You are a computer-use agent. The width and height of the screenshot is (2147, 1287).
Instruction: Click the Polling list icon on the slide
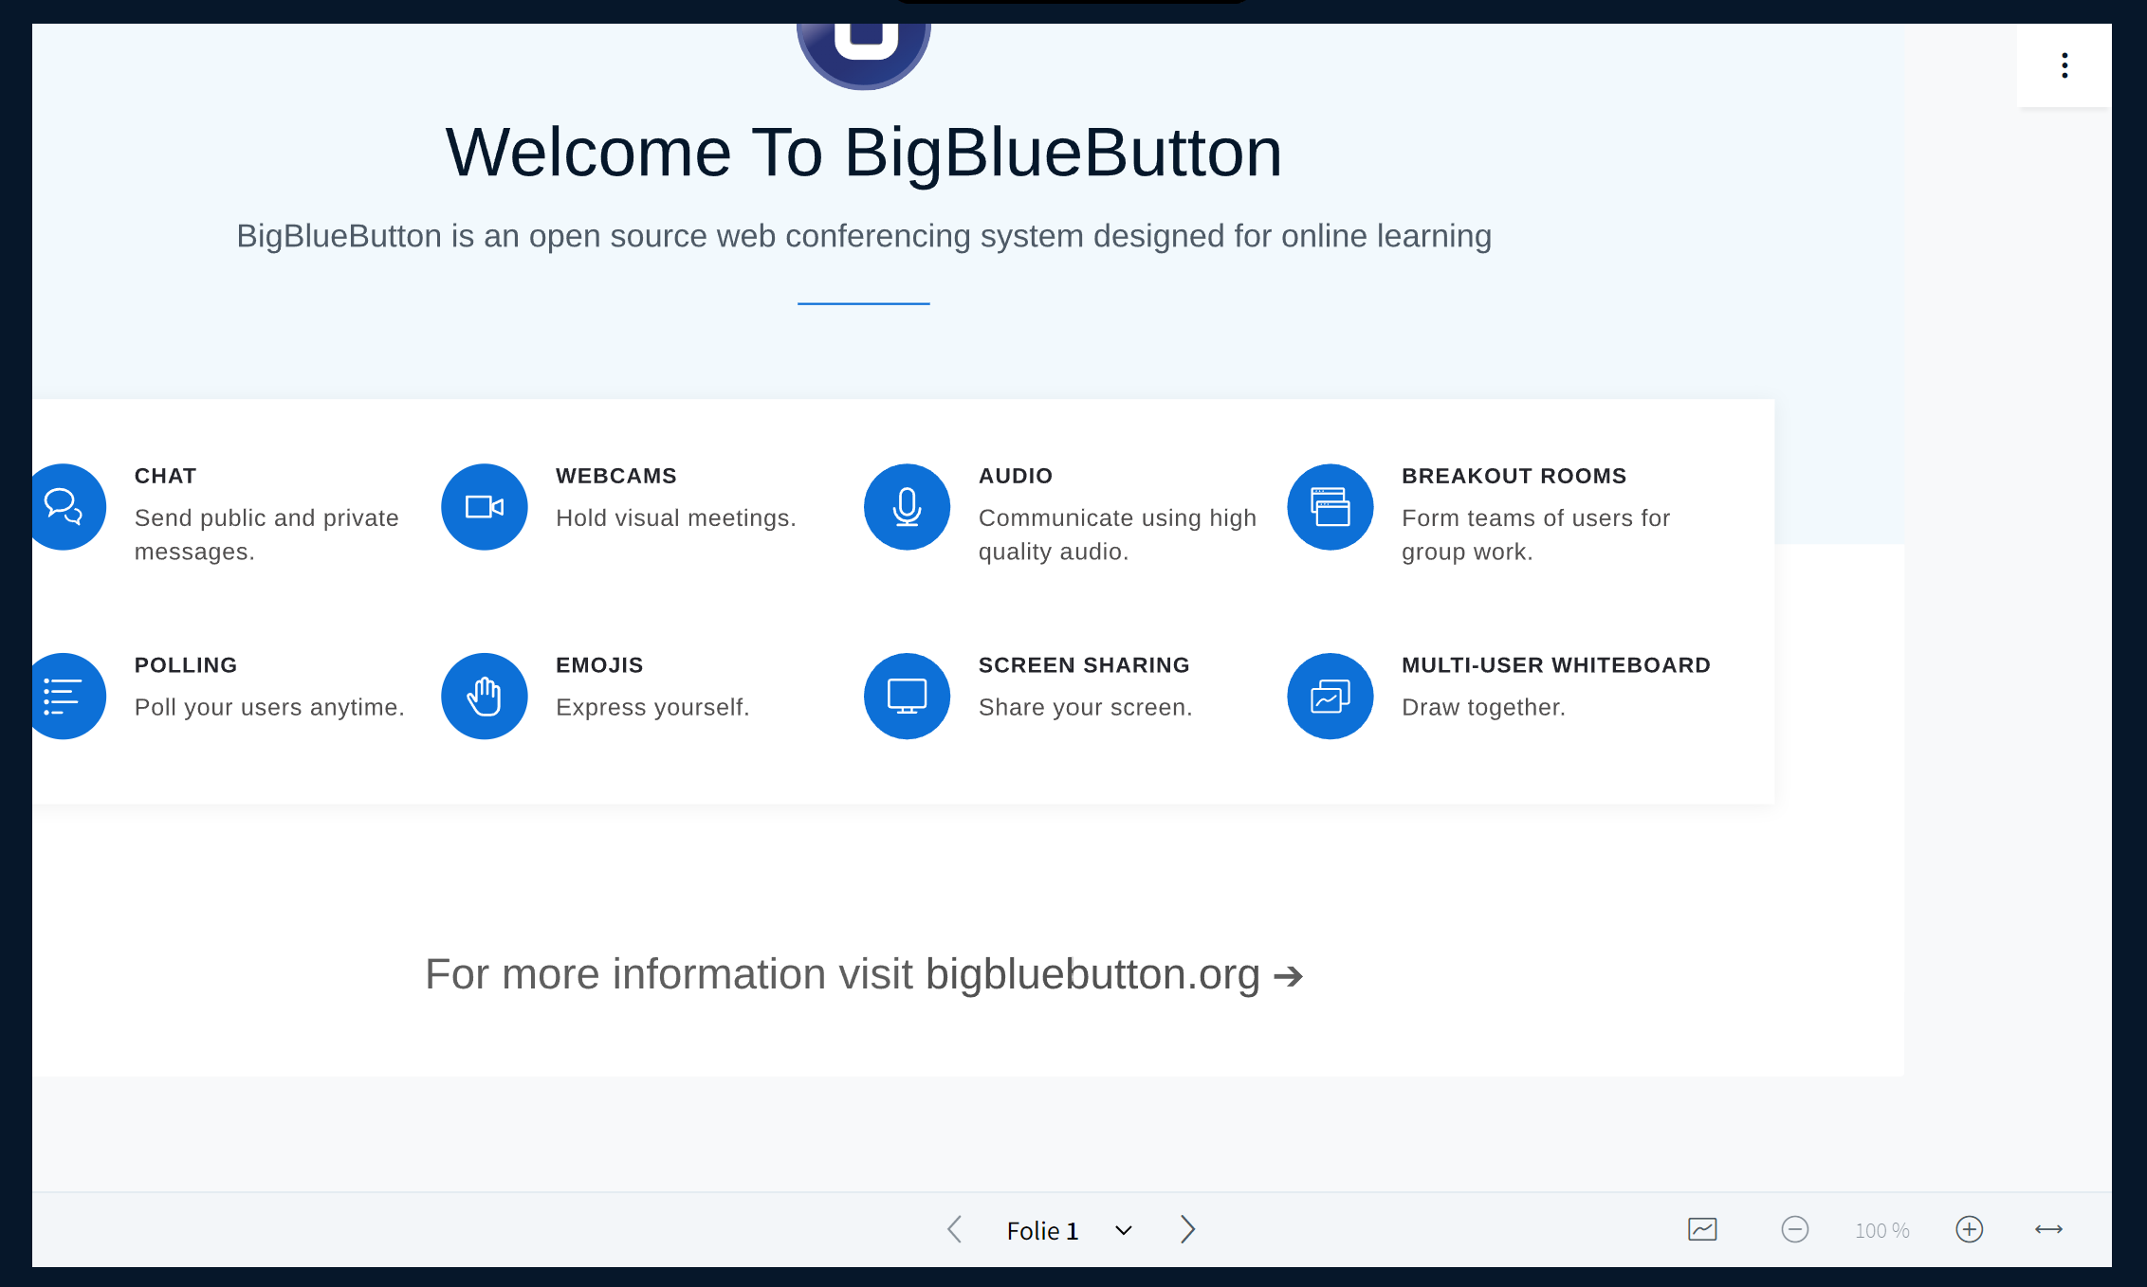pyautogui.click(x=66, y=696)
